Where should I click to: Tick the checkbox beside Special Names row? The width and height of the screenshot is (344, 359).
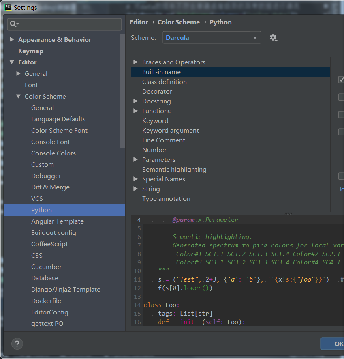pyautogui.click(x=341, y=176)
